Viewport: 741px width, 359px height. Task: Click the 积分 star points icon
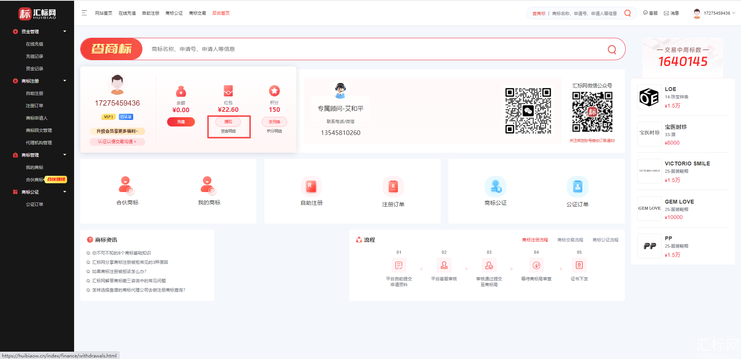click(x=274, y=91)
